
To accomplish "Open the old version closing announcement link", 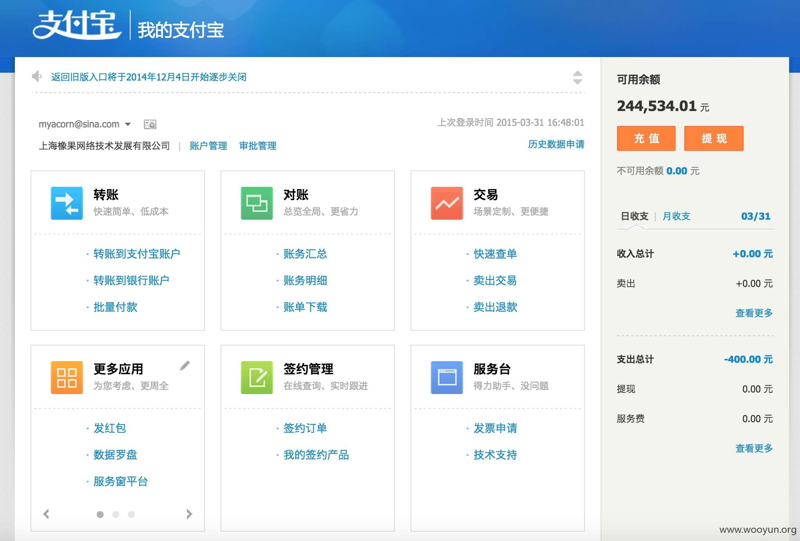I will coord(149,77).
